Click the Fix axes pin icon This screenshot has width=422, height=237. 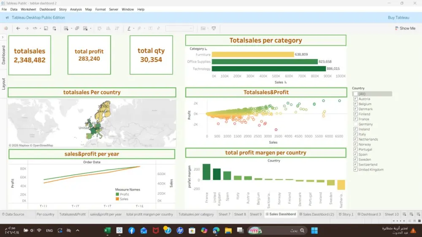[159, 28]
